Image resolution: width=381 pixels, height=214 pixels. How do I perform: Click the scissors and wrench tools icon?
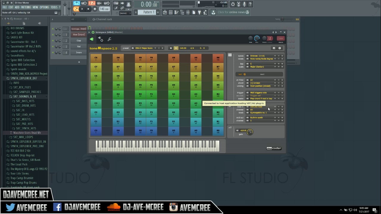[238, 4]
